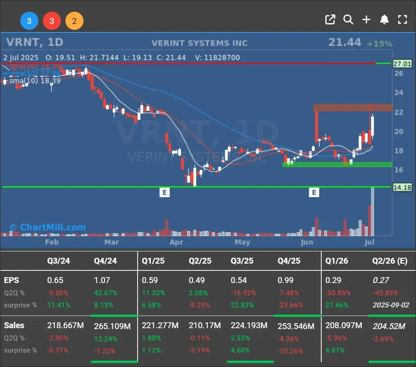This screenshot has width=416, height=367.
Task: Click the Q3/25 column header
Action: [242, 261]
